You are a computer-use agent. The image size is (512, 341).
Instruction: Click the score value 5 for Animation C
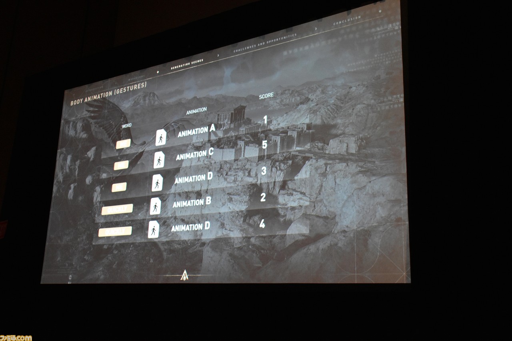click(264, 144)
